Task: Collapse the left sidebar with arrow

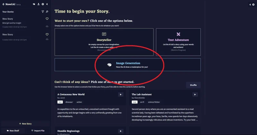Action: (47, 4)
